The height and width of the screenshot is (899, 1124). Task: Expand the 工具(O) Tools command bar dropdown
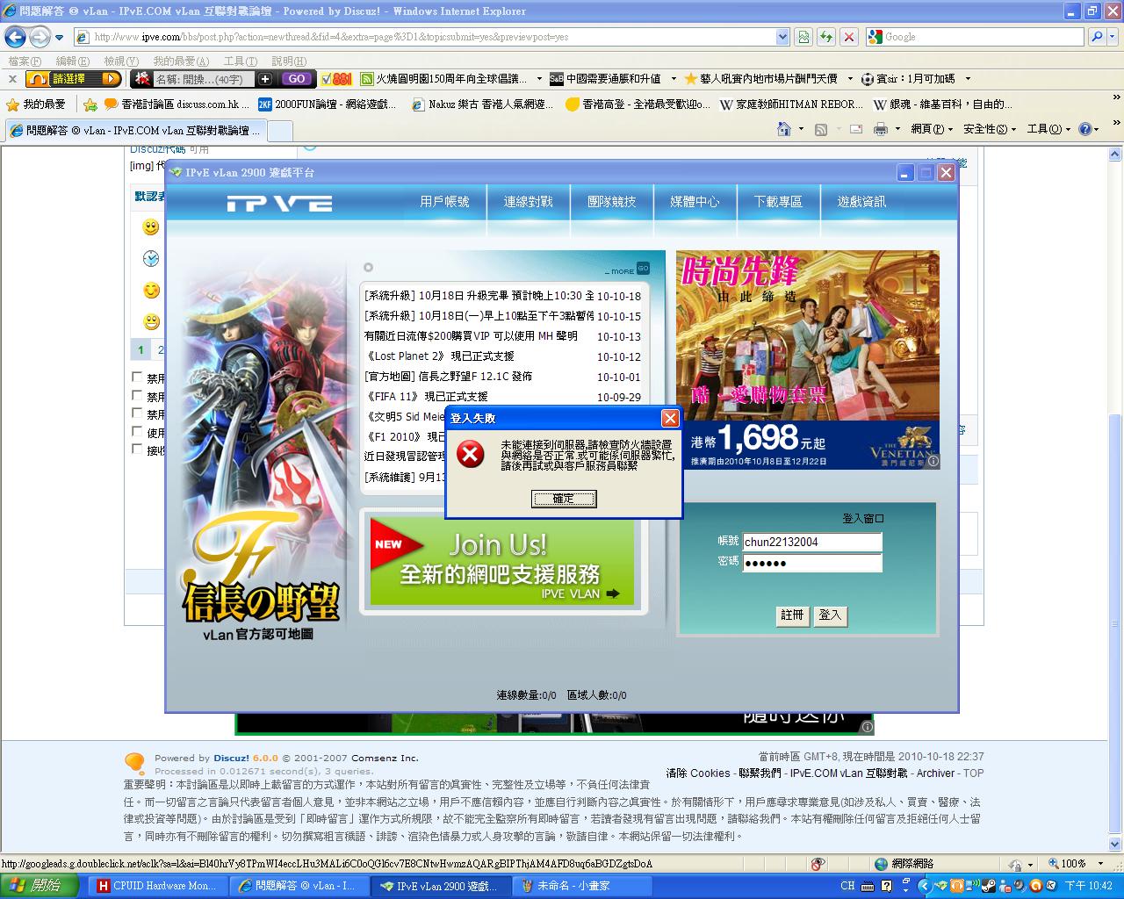coord(1048,129)
